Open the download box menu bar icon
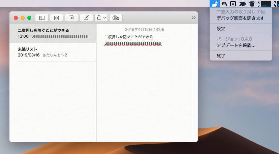This screenshot has height=154, width=279. tap(233, 4)
